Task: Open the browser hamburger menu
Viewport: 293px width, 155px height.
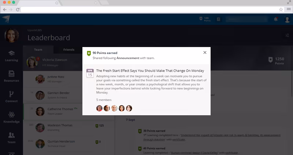Action: tap(289, 9)
